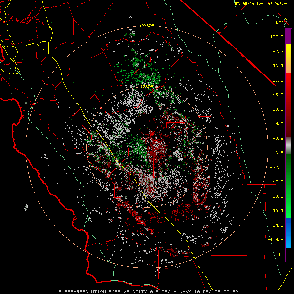Click the [KT] units label
This screenshot has height=294, width=294.
pyautogui.click(x=279, y=23)
